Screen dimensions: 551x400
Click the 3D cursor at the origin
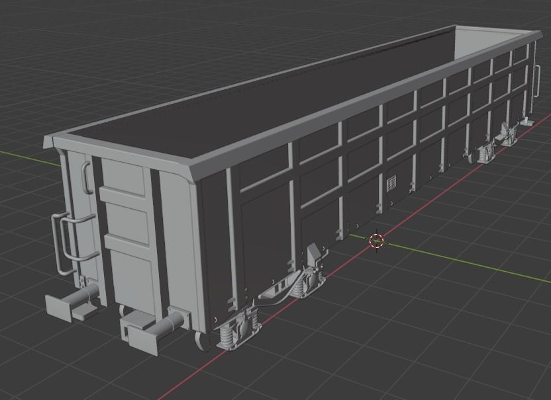(x=376, y=241)
